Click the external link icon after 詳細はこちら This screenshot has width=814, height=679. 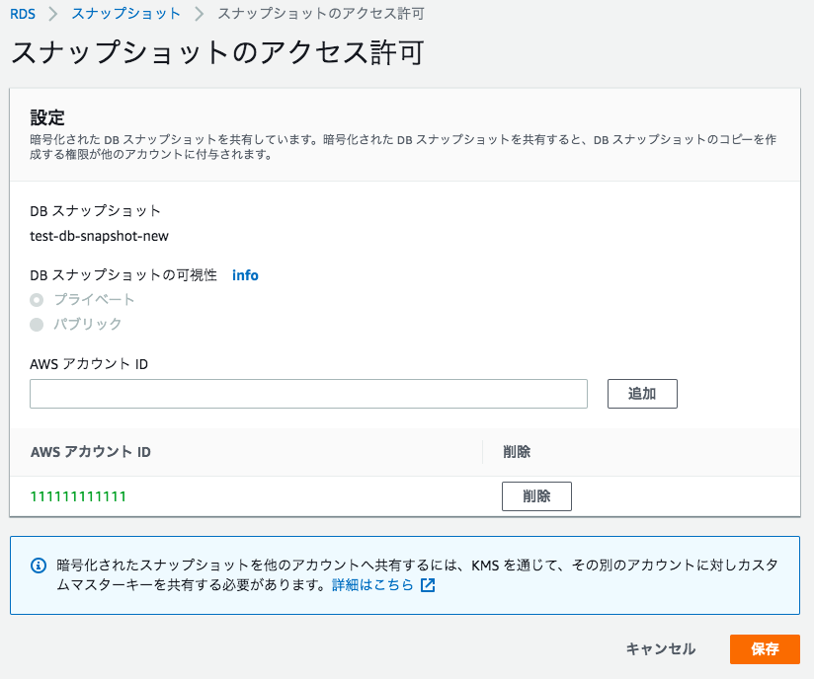point(427,585)
